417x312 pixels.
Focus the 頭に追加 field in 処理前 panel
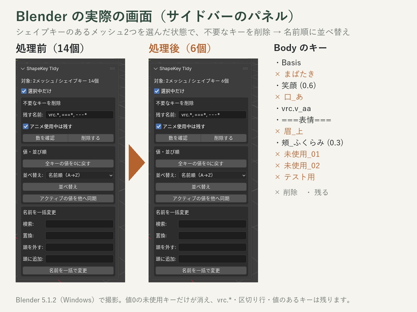tap(79, 259)
